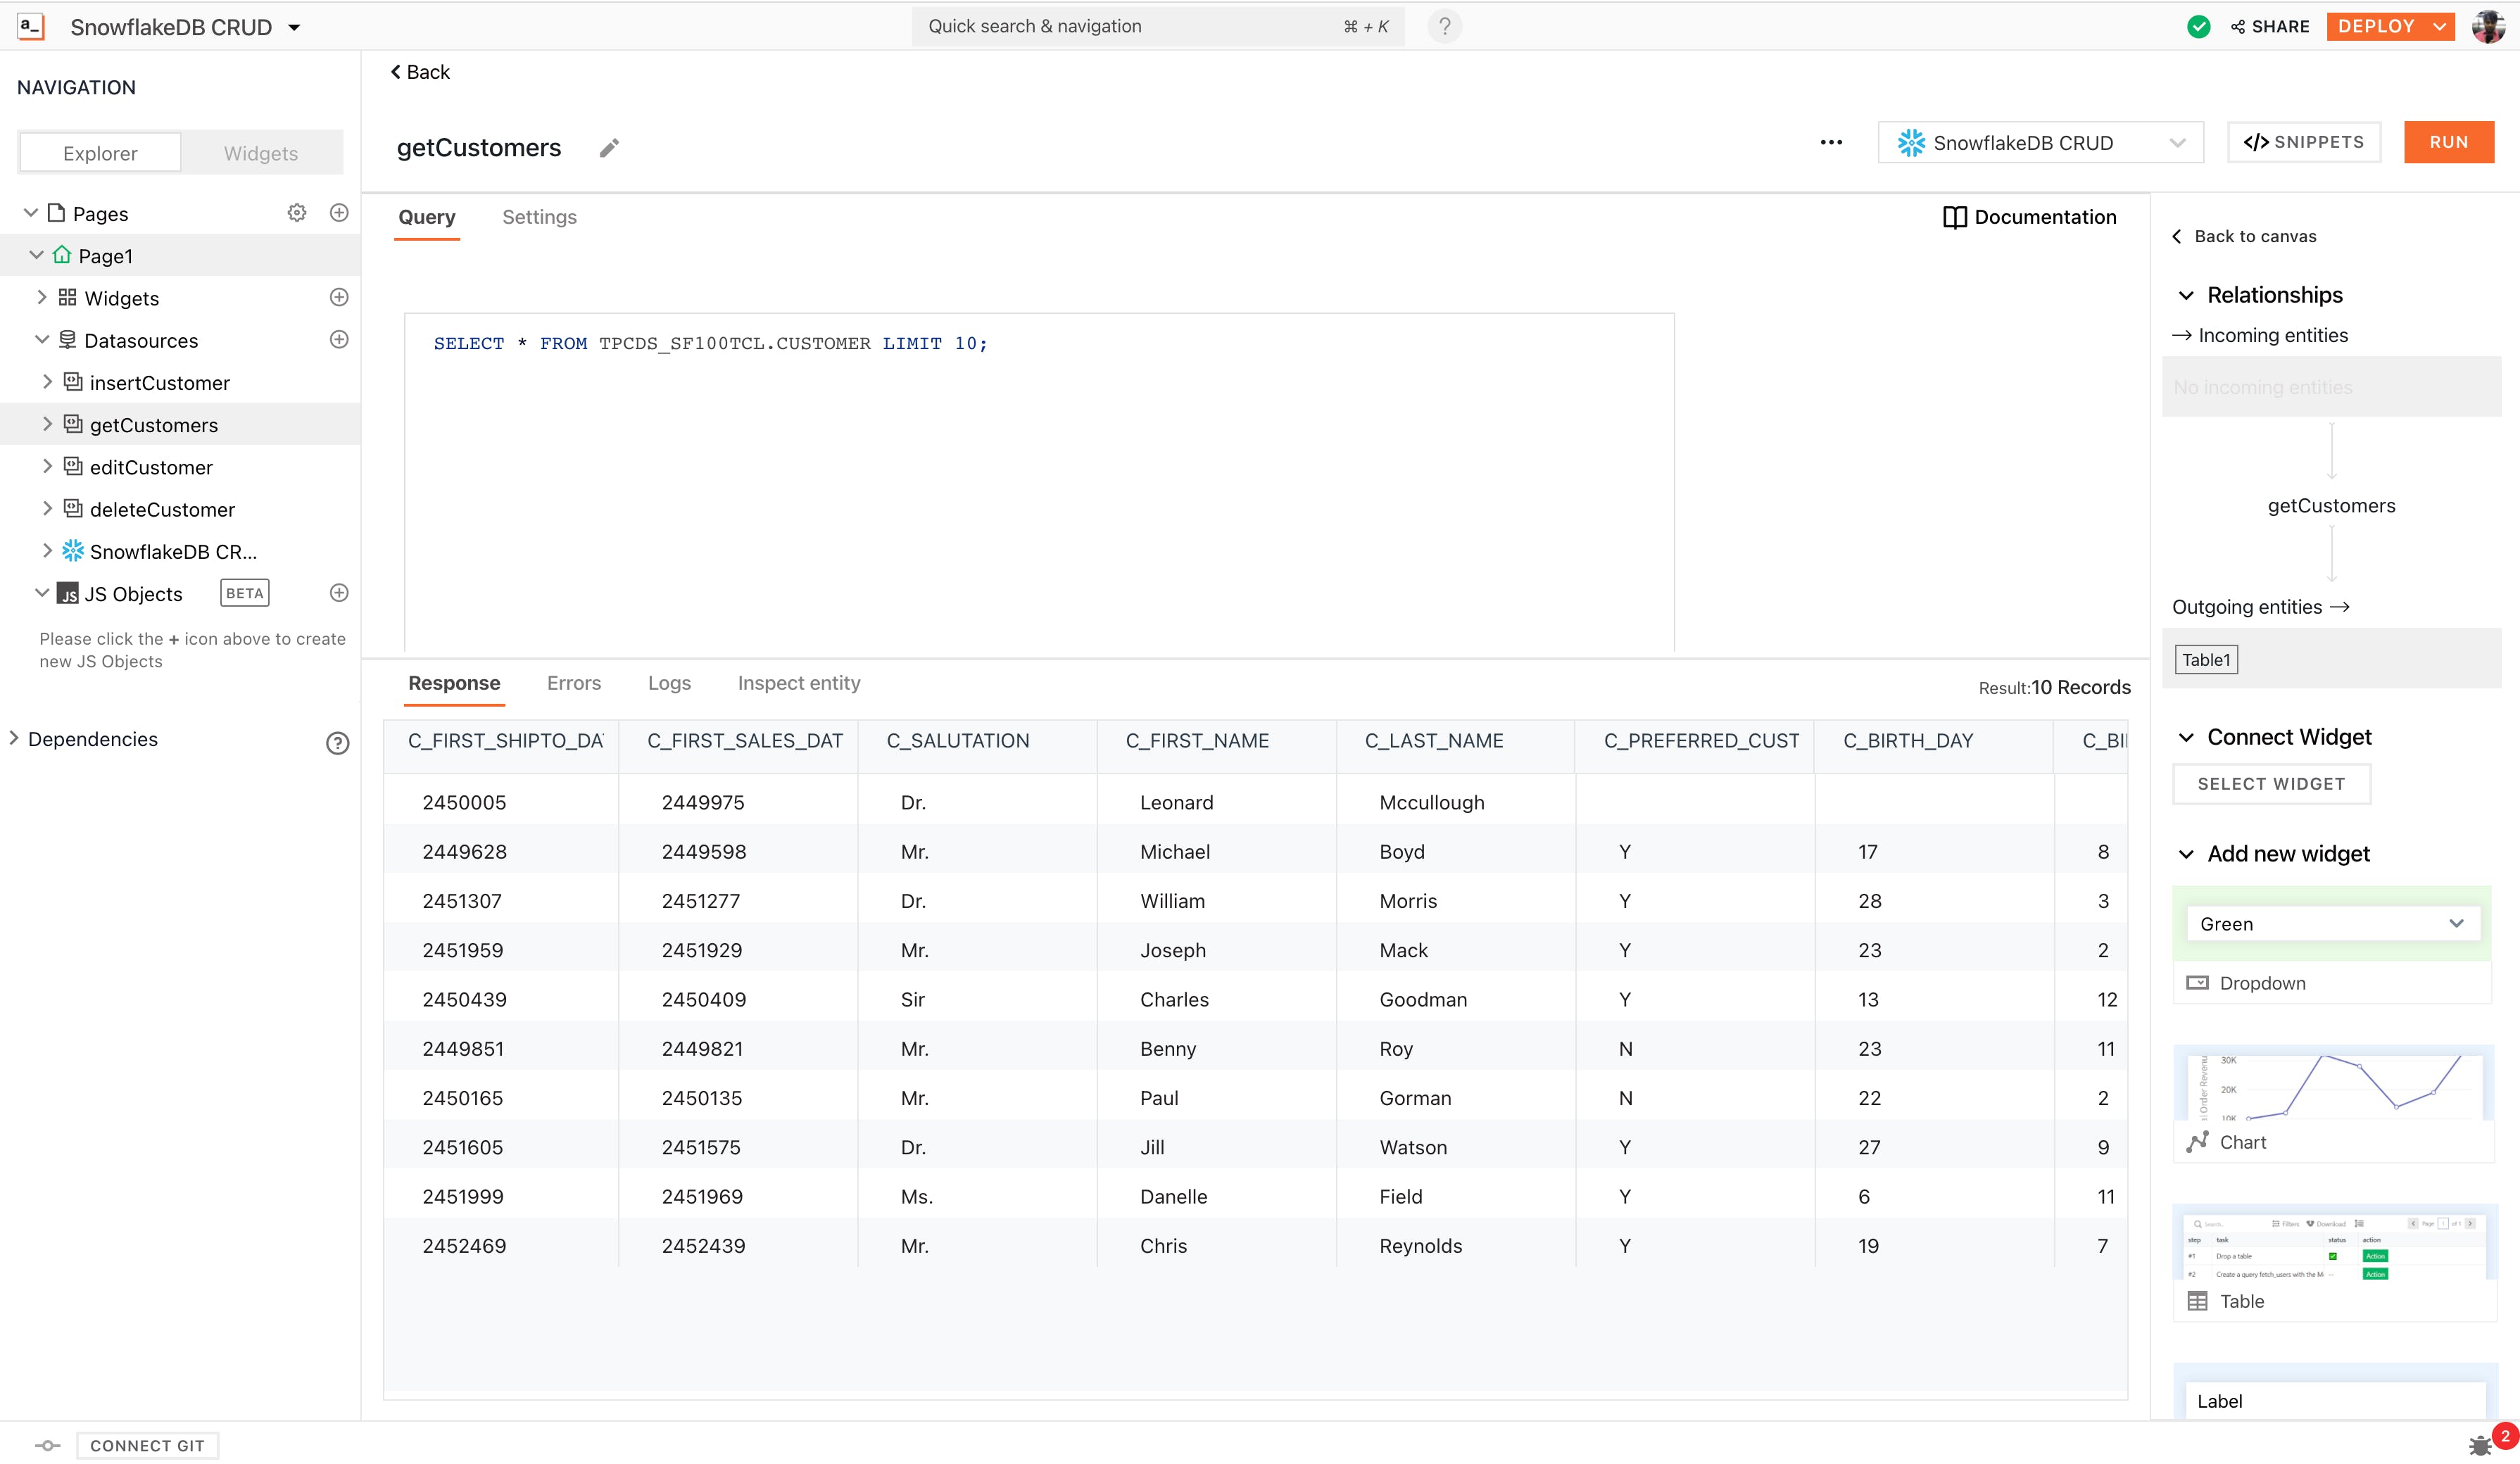Open the debugger bug icon

point(2480,1445)
